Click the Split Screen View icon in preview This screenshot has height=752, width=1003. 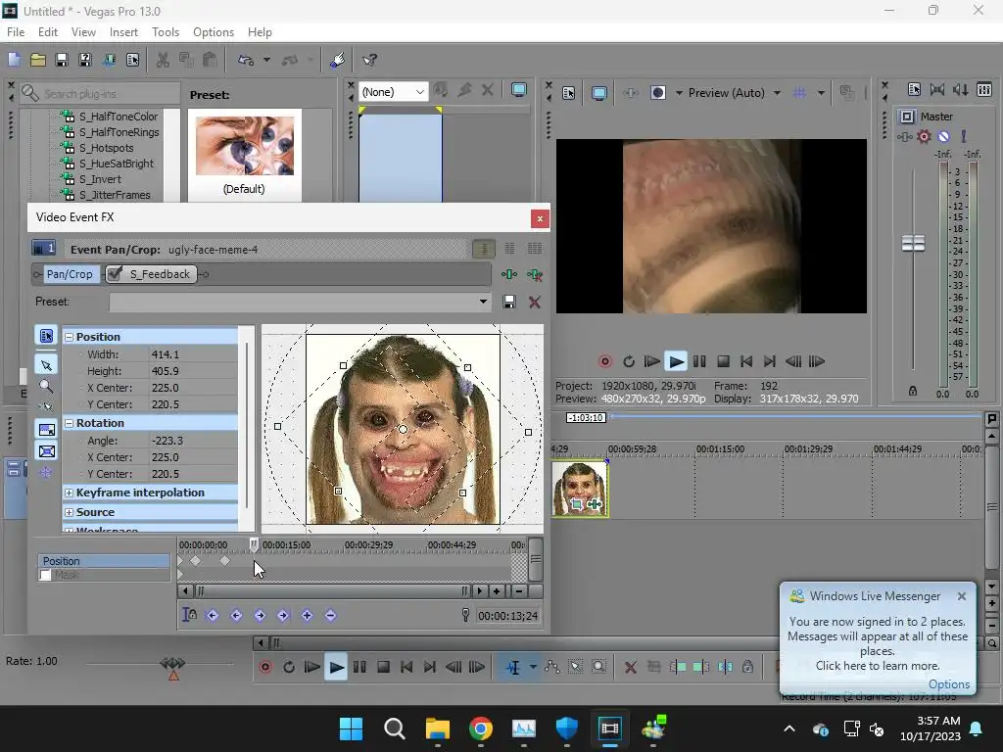[657, 93]
